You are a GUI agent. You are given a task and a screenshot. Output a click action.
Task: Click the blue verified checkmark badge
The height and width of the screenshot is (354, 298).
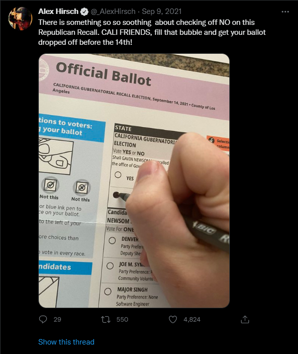(85, 11)
